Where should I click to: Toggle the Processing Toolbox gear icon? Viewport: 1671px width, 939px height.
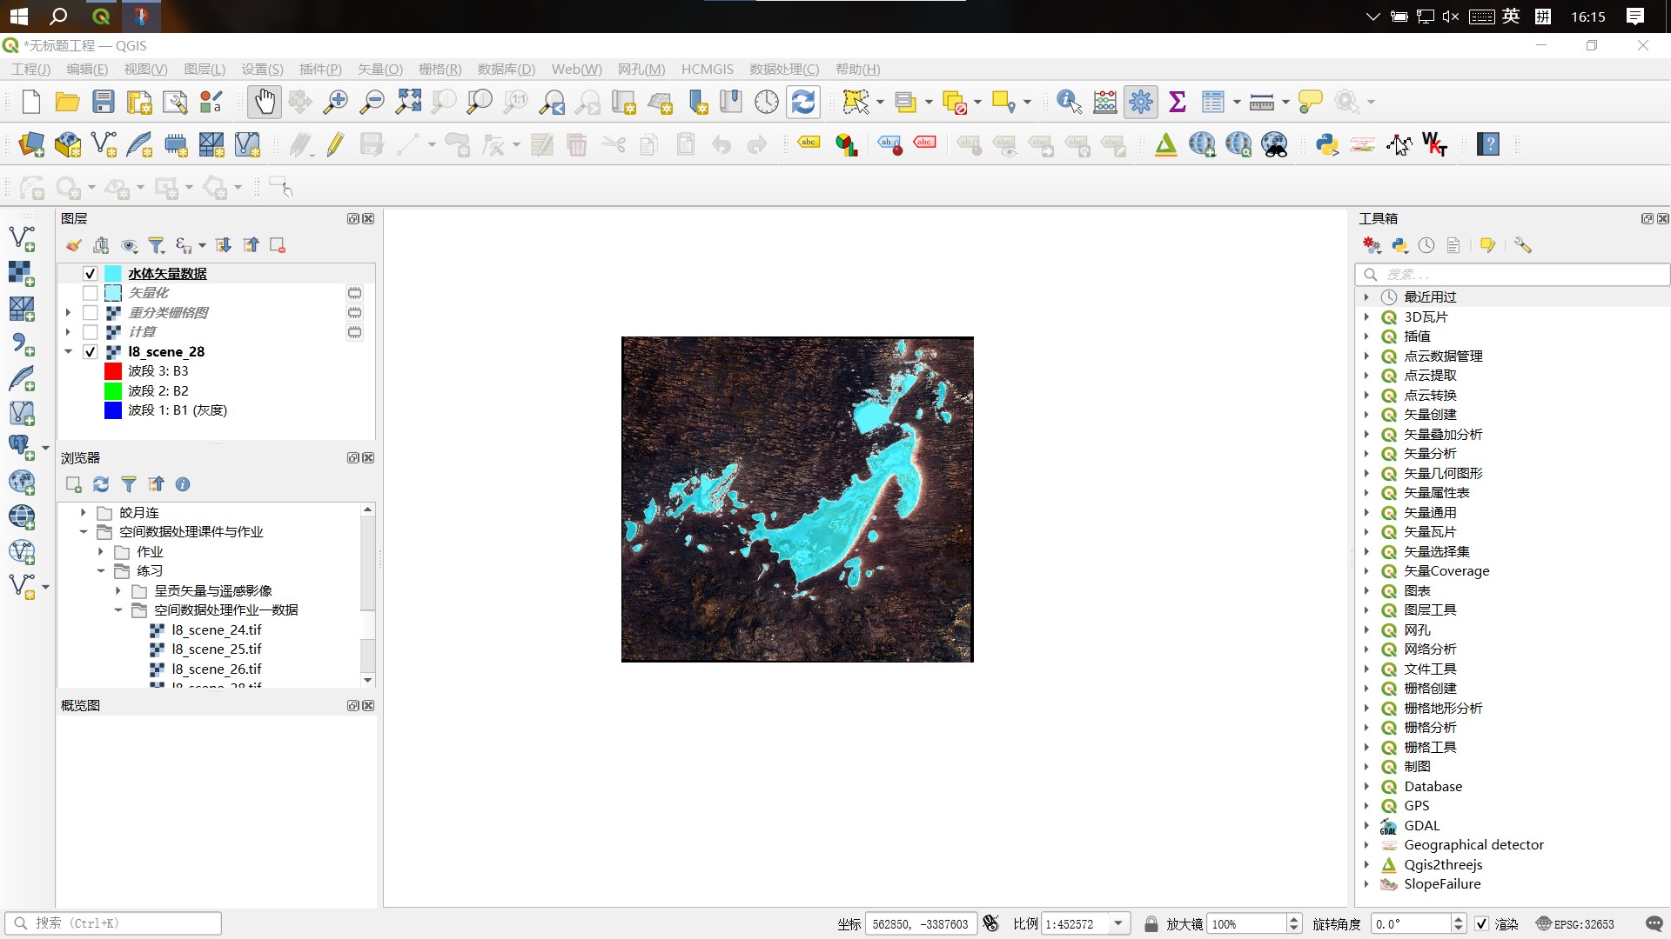click(x=1141, y=102)
